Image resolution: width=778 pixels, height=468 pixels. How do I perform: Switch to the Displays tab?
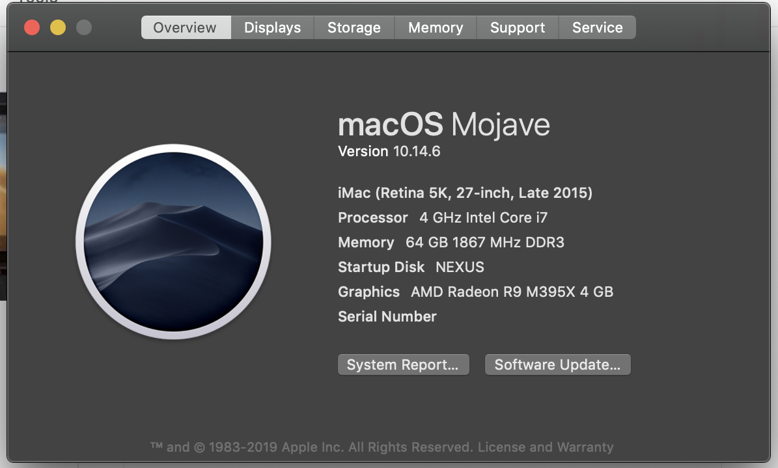(272, 27)
